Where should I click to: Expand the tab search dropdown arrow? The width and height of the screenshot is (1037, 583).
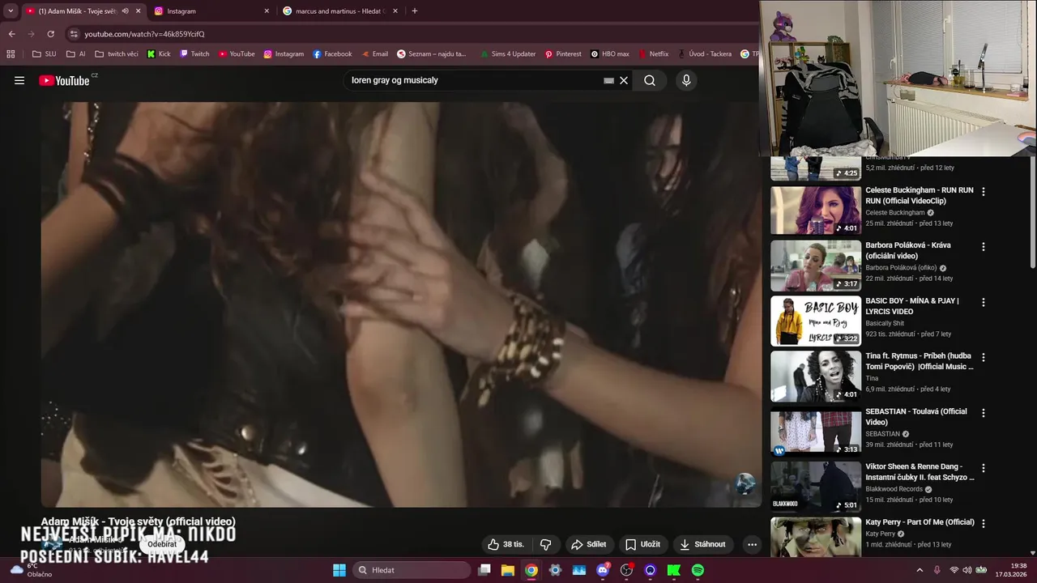11,11
